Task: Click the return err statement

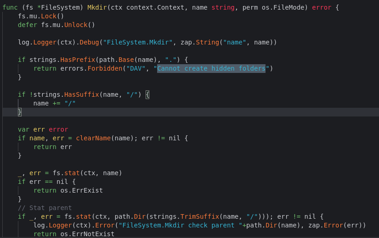Action: pos(52,147)
